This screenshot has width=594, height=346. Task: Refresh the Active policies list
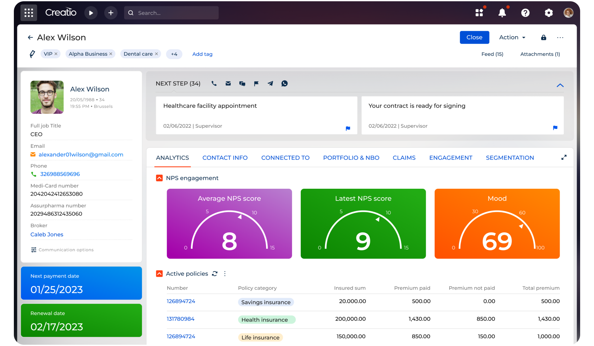pos(215,274)
